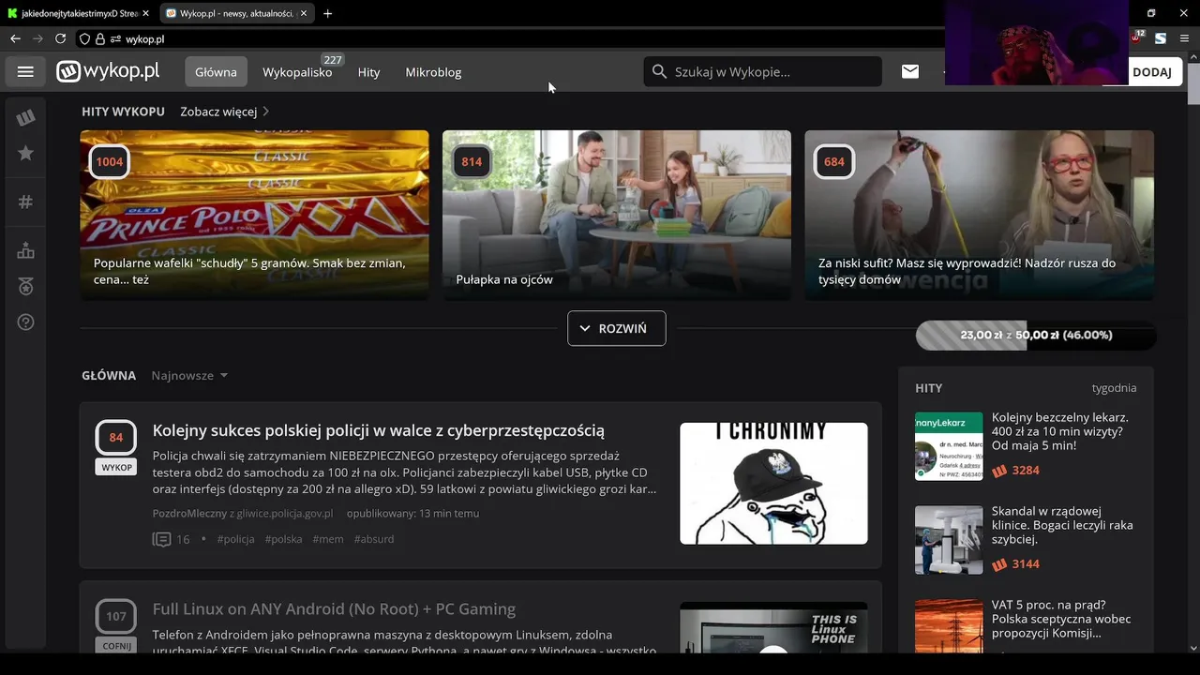
Task: Click the 23,00 zł donation progress bar
Action: coord(1036,335)
